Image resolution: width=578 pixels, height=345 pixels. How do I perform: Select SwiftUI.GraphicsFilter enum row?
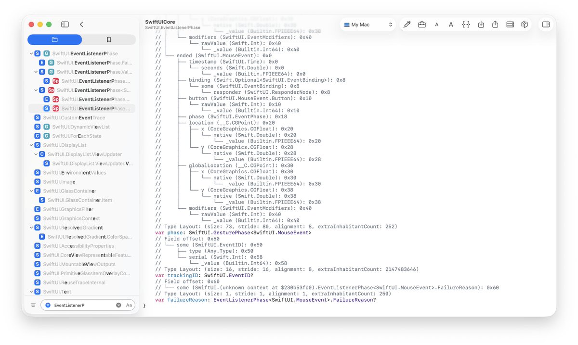click(82, 209)
